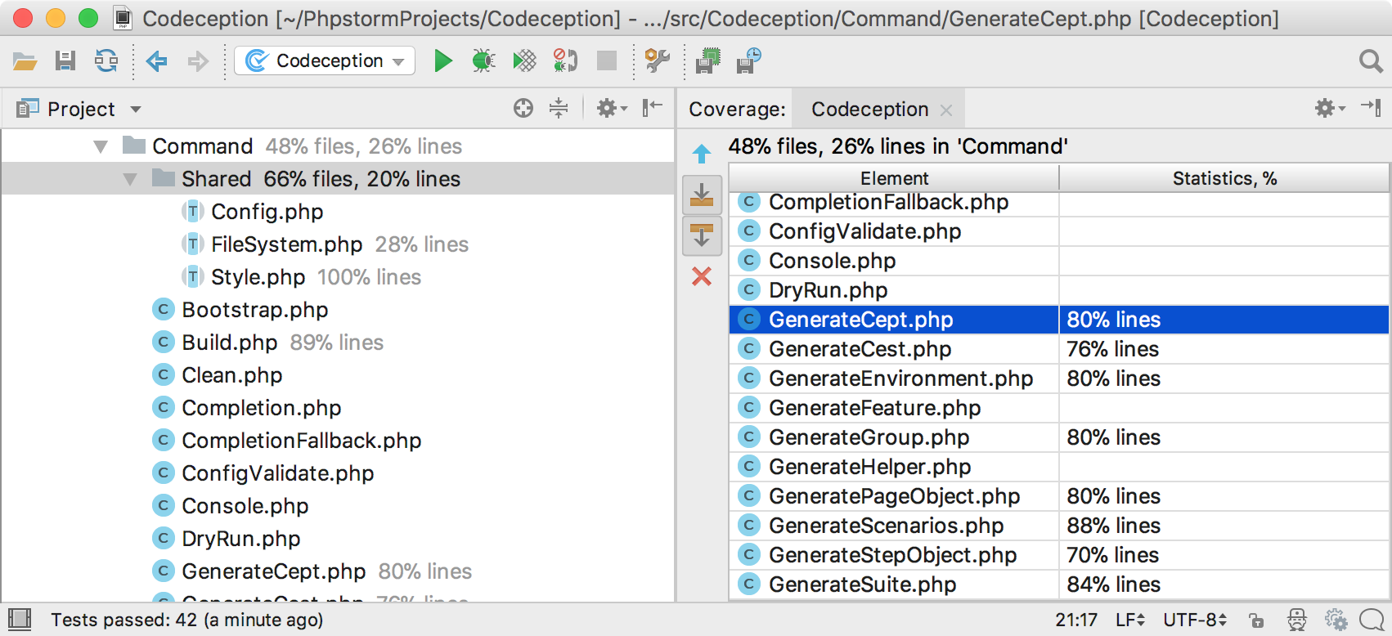Open Coverage panel gear settings menu
The width and height of the screenshot is (1392, 636).
[1330, 108]
